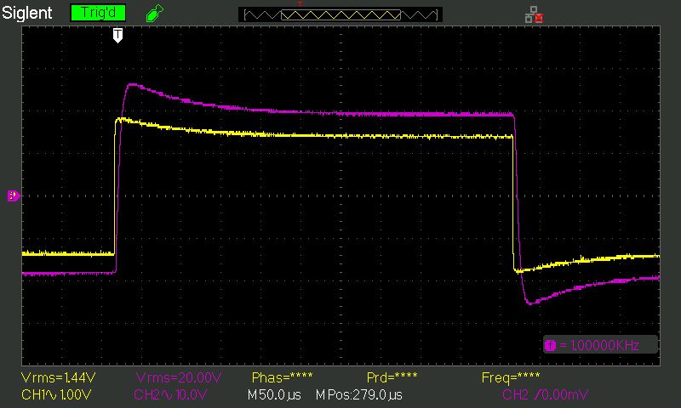Click the CH2 10.0V scale label
This screenshot has height=408, width=681.
point(170,395)
